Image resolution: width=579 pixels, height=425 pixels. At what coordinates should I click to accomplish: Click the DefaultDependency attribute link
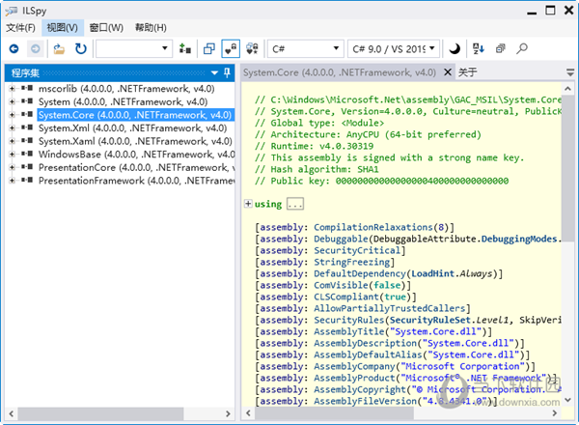(360, 273)
